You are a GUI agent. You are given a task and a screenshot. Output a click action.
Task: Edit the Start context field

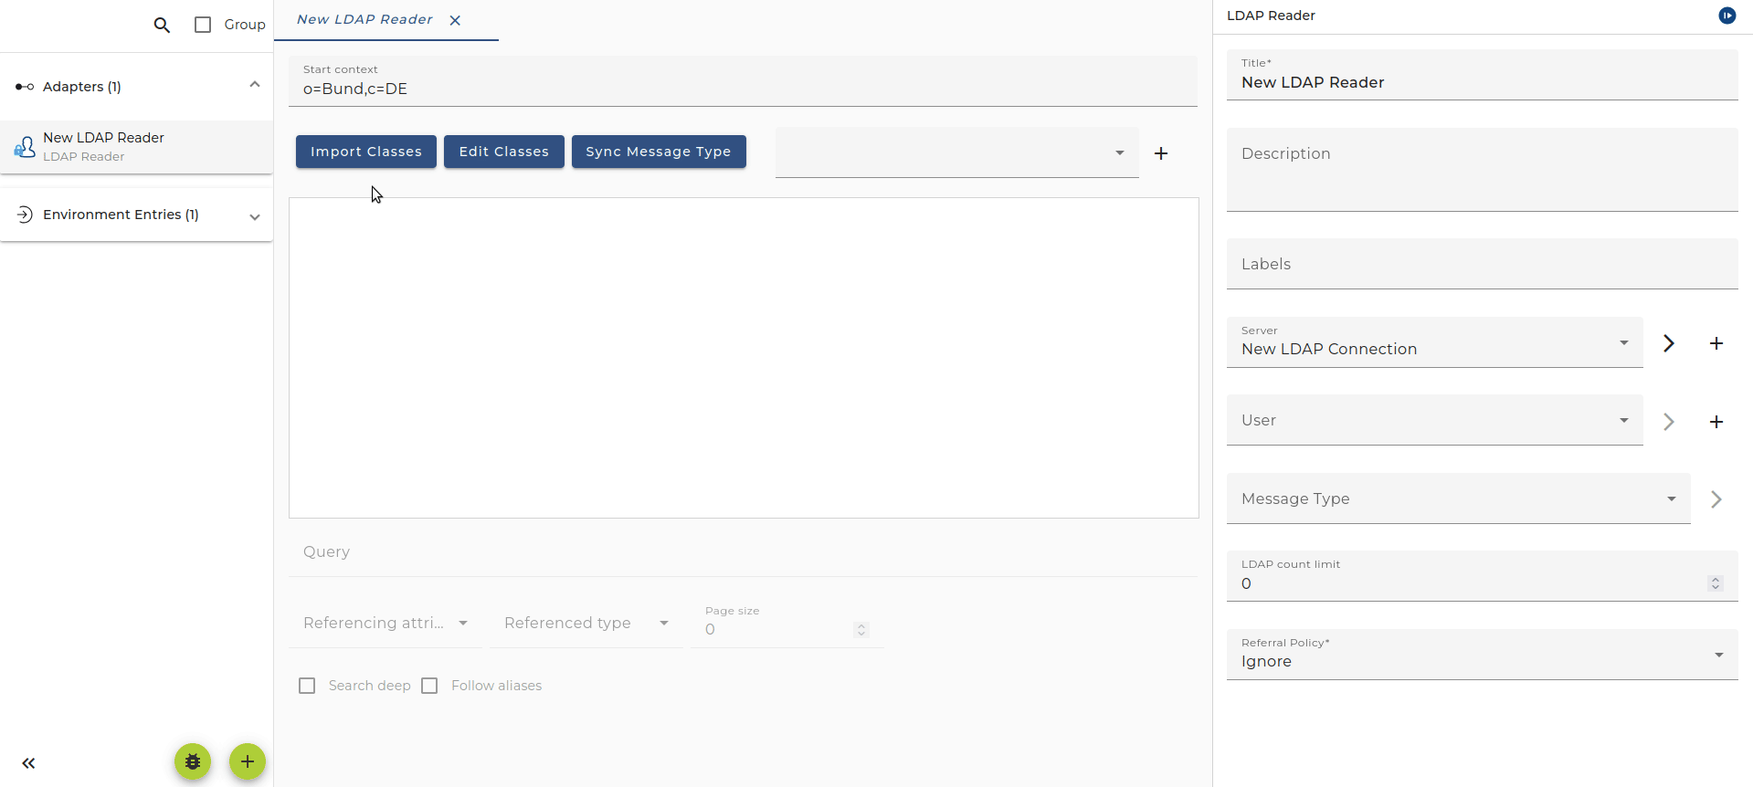[743, 81]
